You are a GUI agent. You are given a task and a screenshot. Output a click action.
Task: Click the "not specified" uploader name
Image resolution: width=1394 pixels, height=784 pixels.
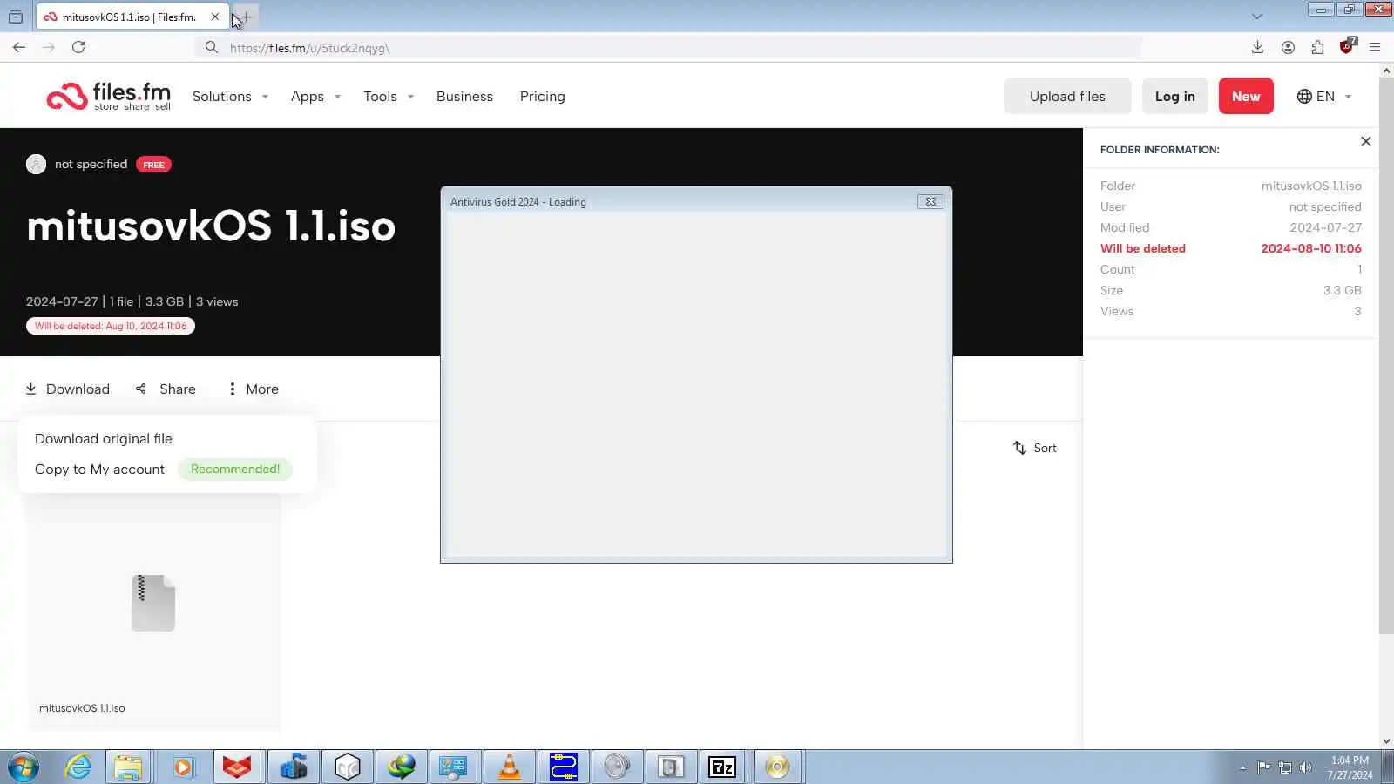pos(91,164)
